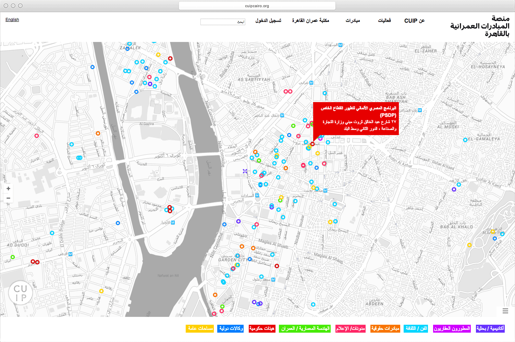Viewport: 515px width, 342px height.
Task: Click the Sadat metro station M icon
Action: 257,195
